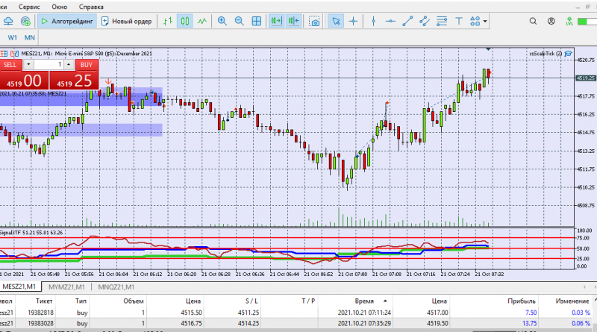
Task: Switch chart to line view
Action: pyautogui.click(x=203, y=21)
